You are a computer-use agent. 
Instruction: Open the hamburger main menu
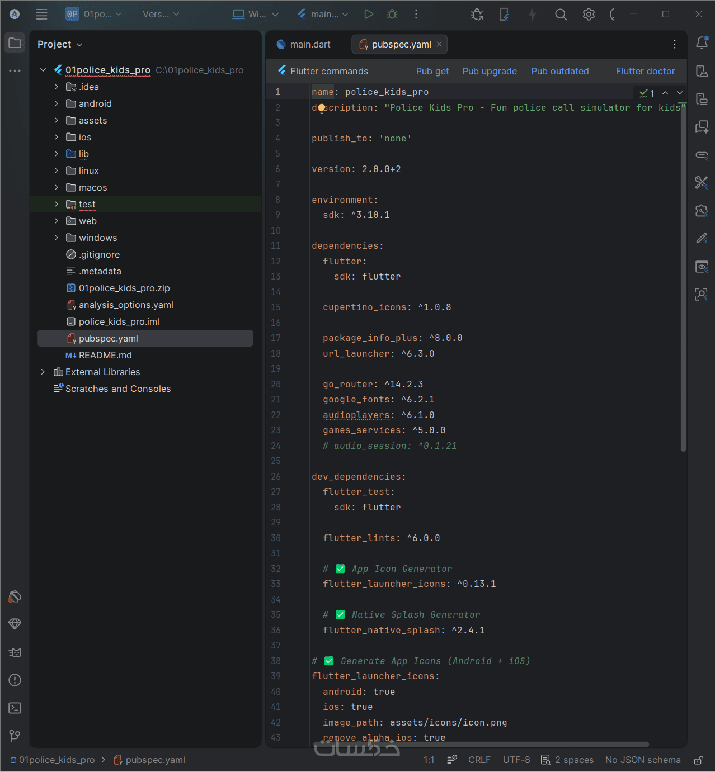pyautogui.click(x=41, y=14)
